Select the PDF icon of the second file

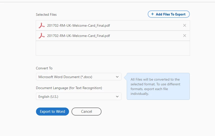tap(41, 36)
